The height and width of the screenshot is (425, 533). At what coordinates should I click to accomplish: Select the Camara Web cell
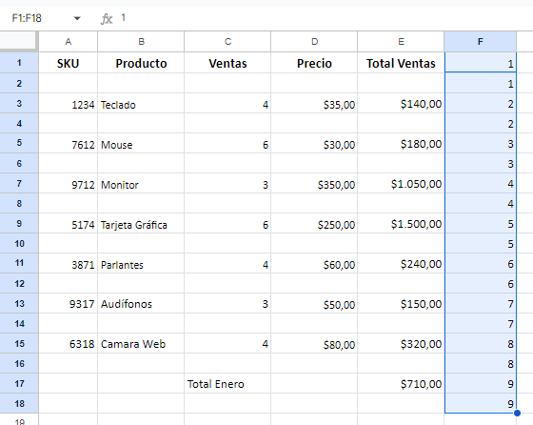[x=141, y=344]
